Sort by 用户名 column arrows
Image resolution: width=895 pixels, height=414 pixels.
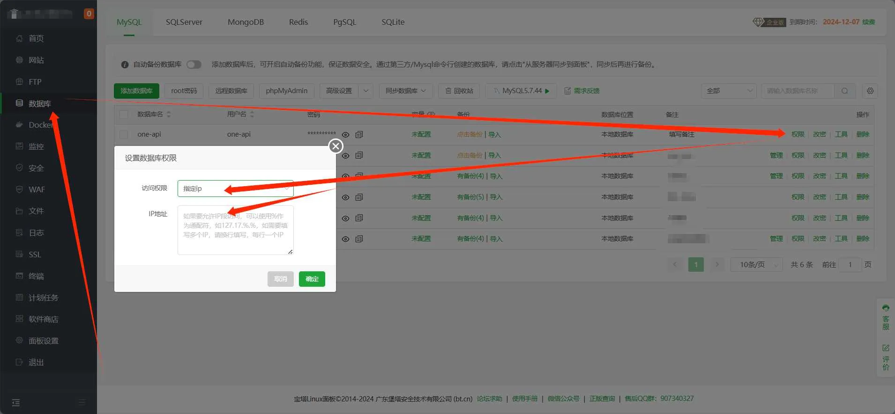pyautogui.click(x=252, y=115)
